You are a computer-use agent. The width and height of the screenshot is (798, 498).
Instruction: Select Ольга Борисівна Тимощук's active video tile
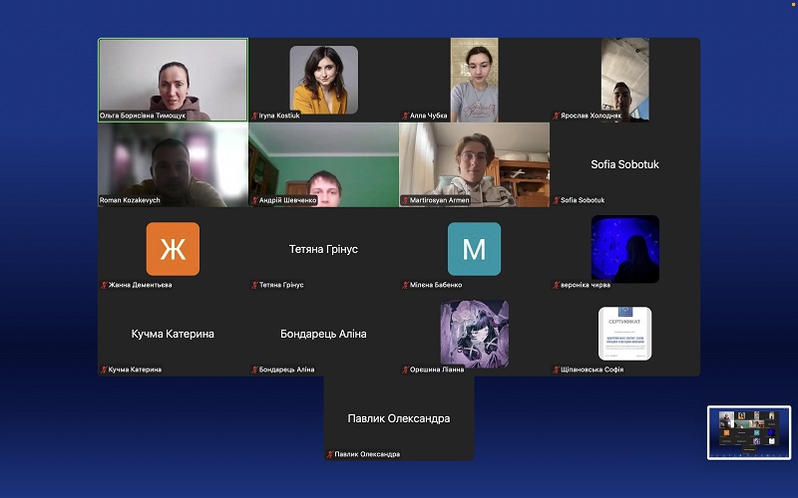(x=173, y=80)
